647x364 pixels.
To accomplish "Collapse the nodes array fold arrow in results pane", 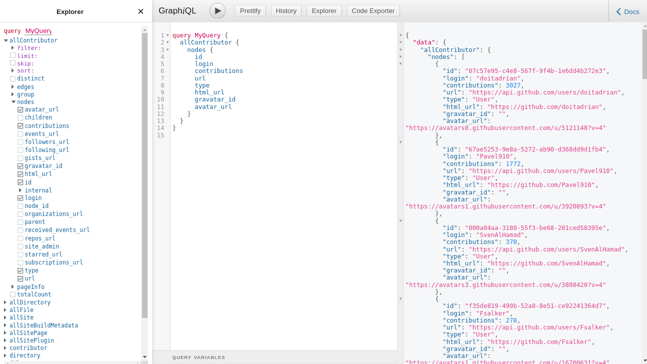I will tap(400, 56).
